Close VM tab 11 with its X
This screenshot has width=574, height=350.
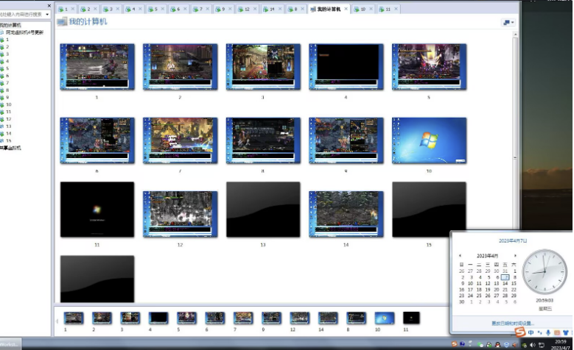tap(396, 9)
